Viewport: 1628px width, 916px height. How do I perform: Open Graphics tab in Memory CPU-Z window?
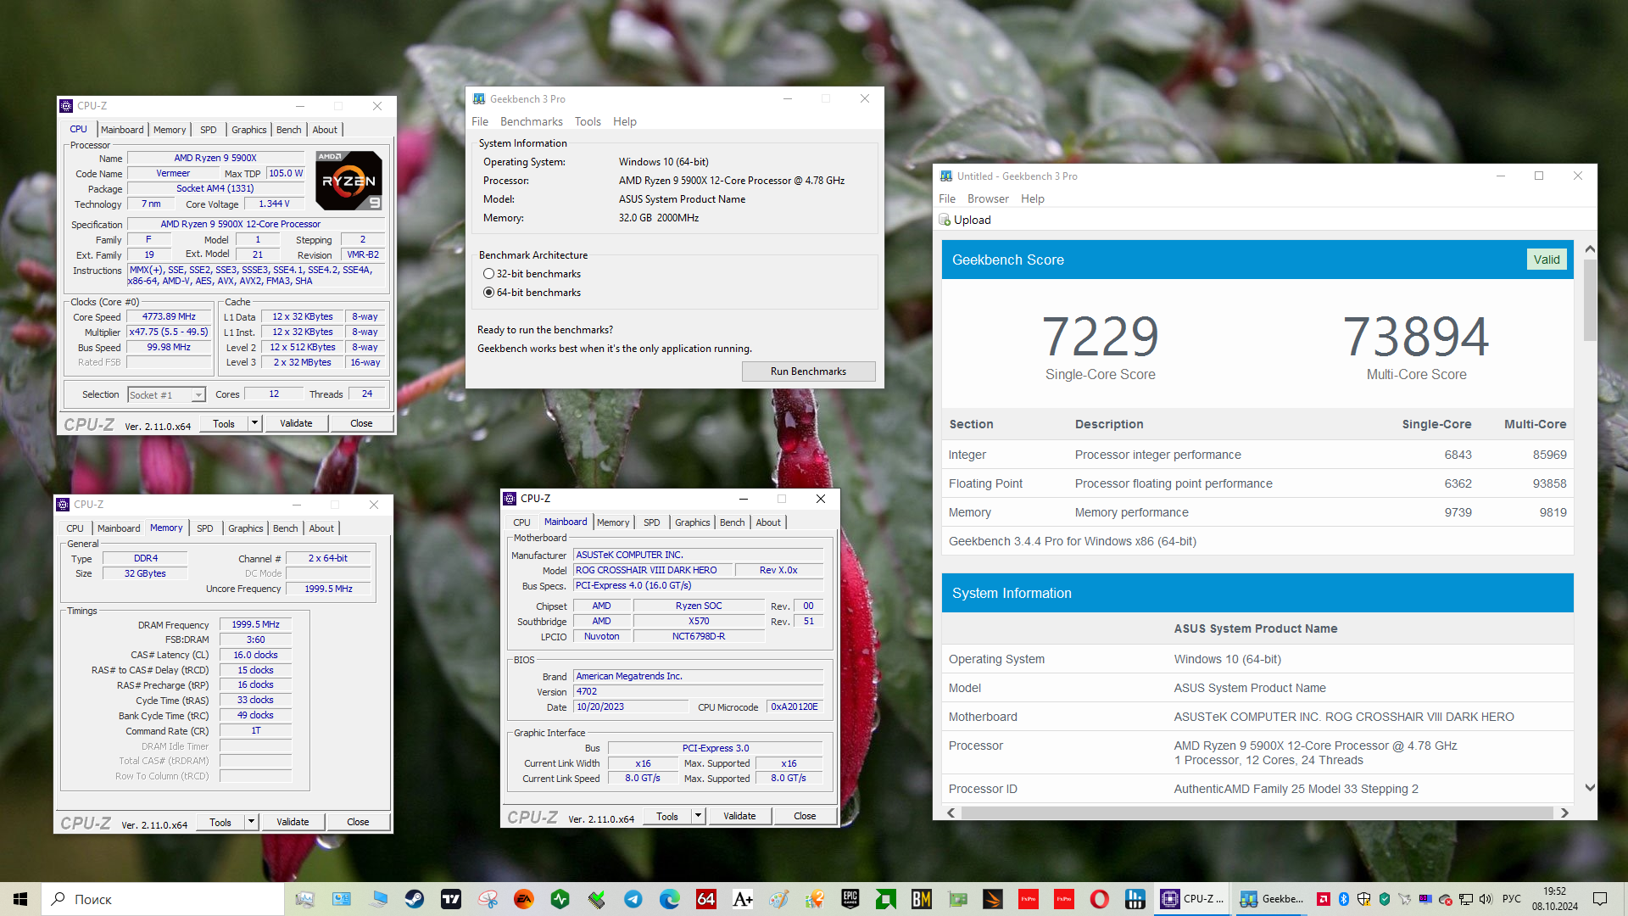[x=246, y=528]
